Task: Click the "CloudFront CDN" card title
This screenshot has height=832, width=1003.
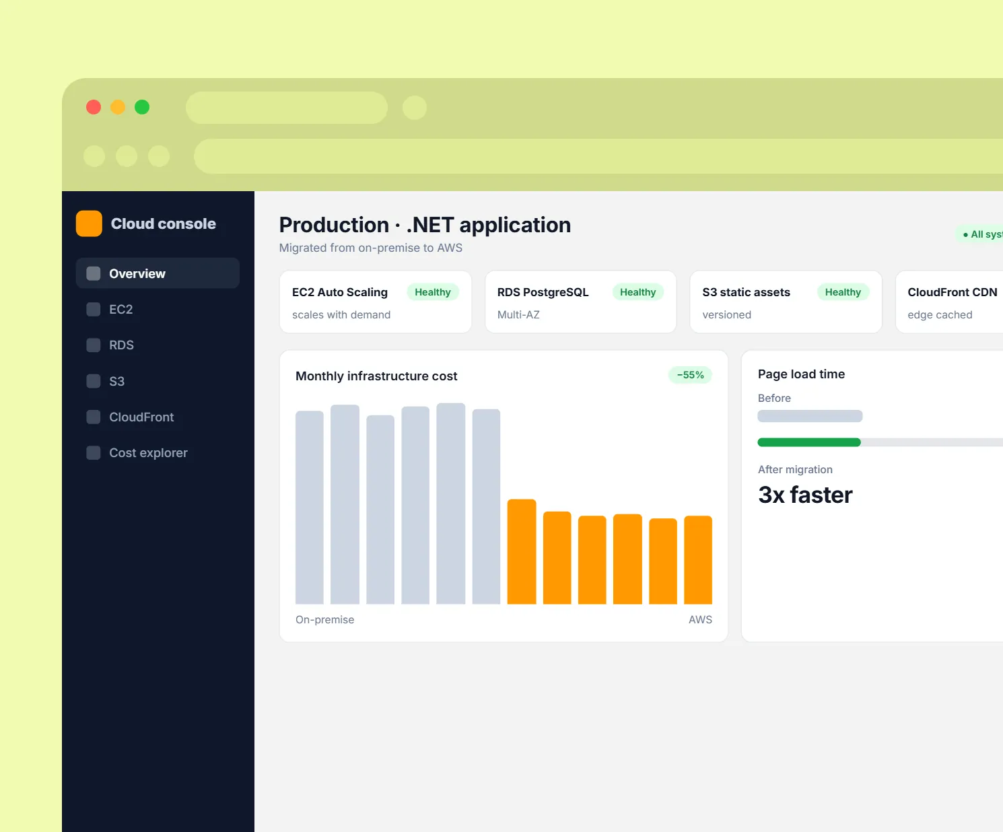Action: coord(952,292)
